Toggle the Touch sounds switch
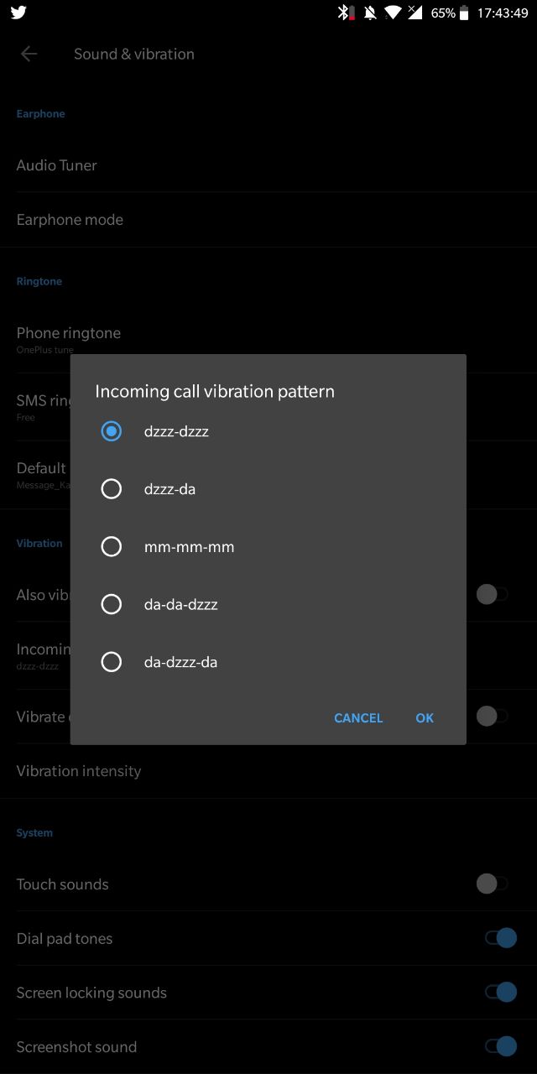Viewport: 537px width, 1074px height. [493, 884]
